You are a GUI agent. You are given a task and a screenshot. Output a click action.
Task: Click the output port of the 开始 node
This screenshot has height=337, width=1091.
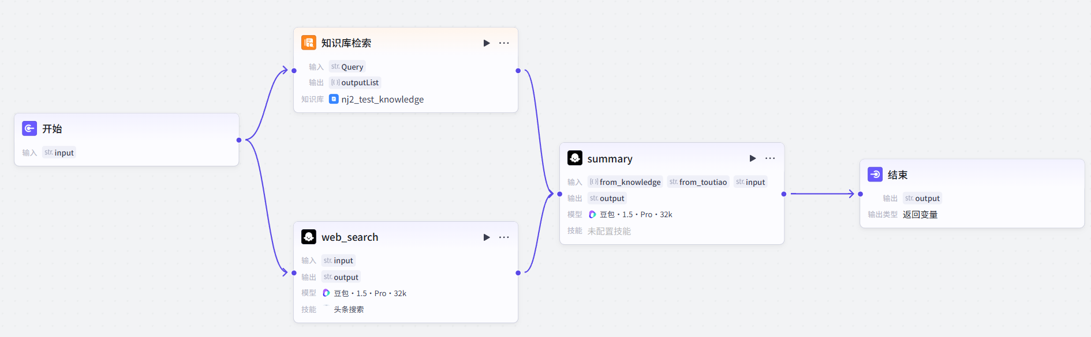point(239,140)
